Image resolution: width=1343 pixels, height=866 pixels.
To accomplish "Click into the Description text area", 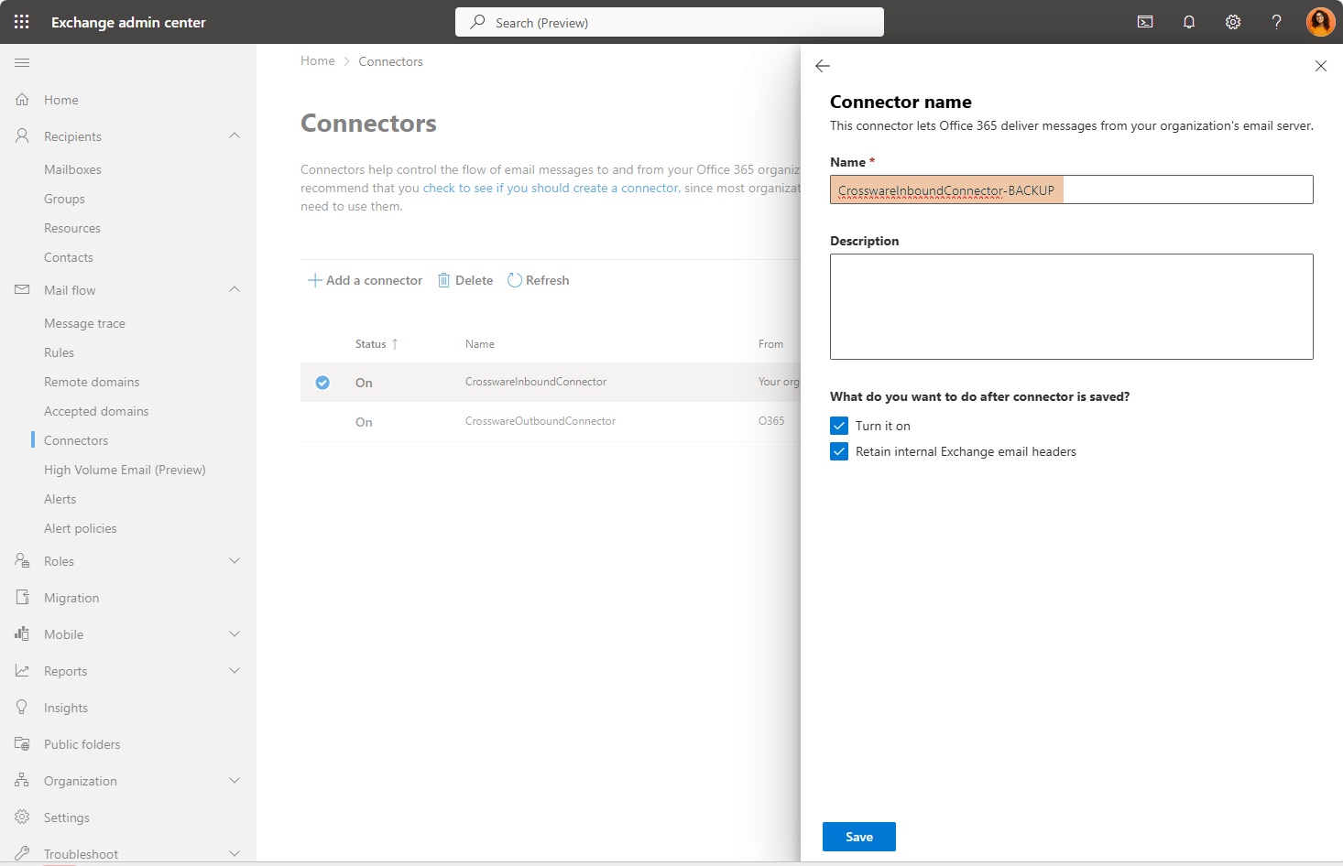I will point(1071,307).
